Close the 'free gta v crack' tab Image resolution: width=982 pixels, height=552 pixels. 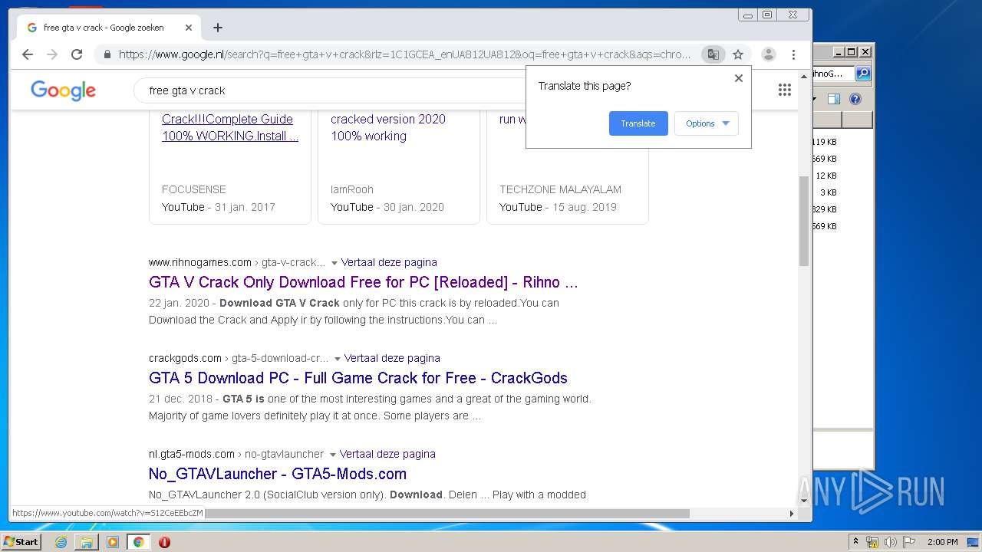tap(189, 28)
